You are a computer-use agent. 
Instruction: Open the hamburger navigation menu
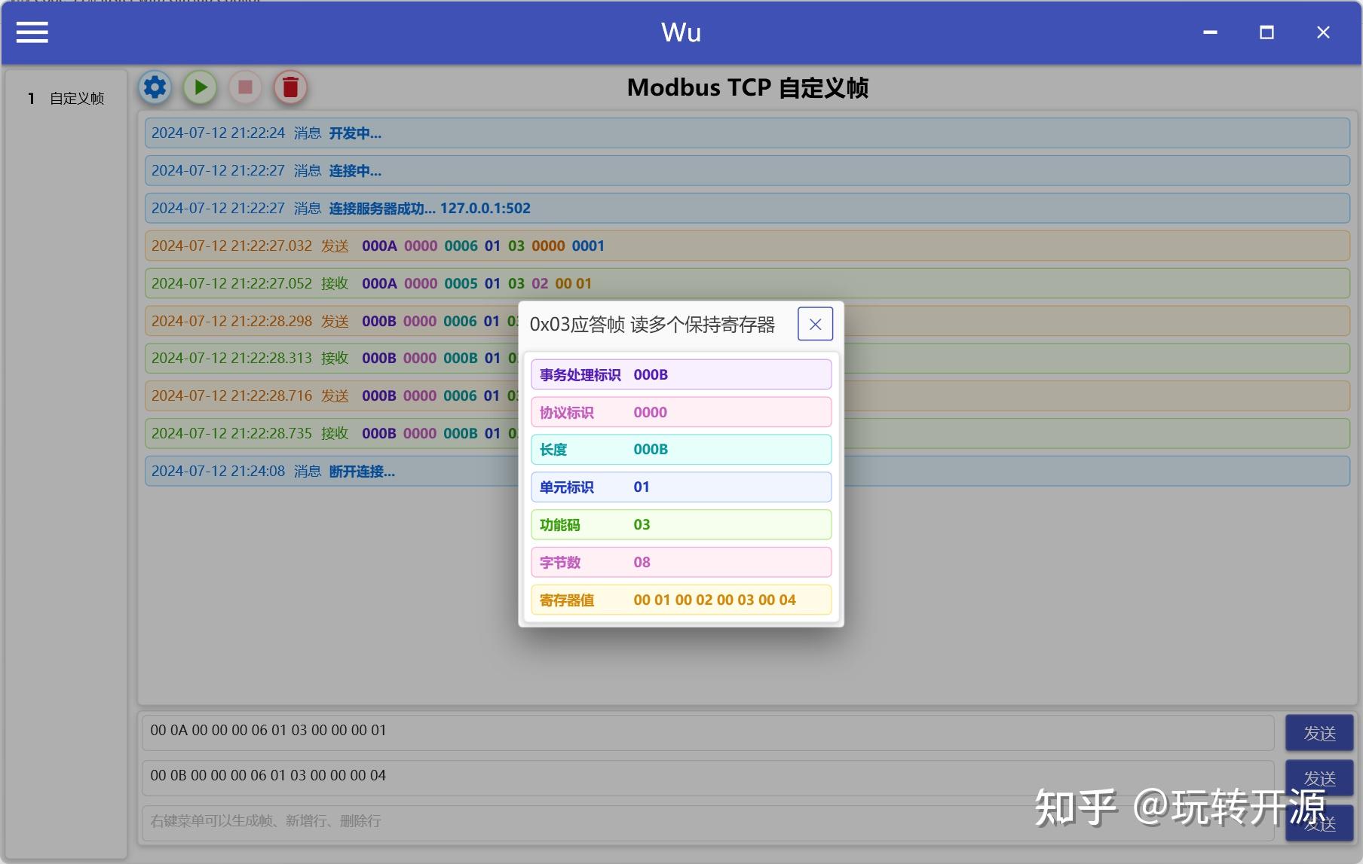point(32,32)
